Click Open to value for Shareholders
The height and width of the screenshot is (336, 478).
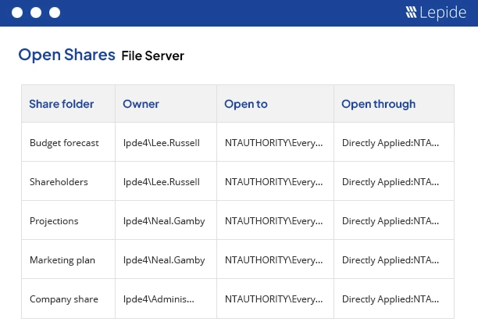[x=273, y=182]
